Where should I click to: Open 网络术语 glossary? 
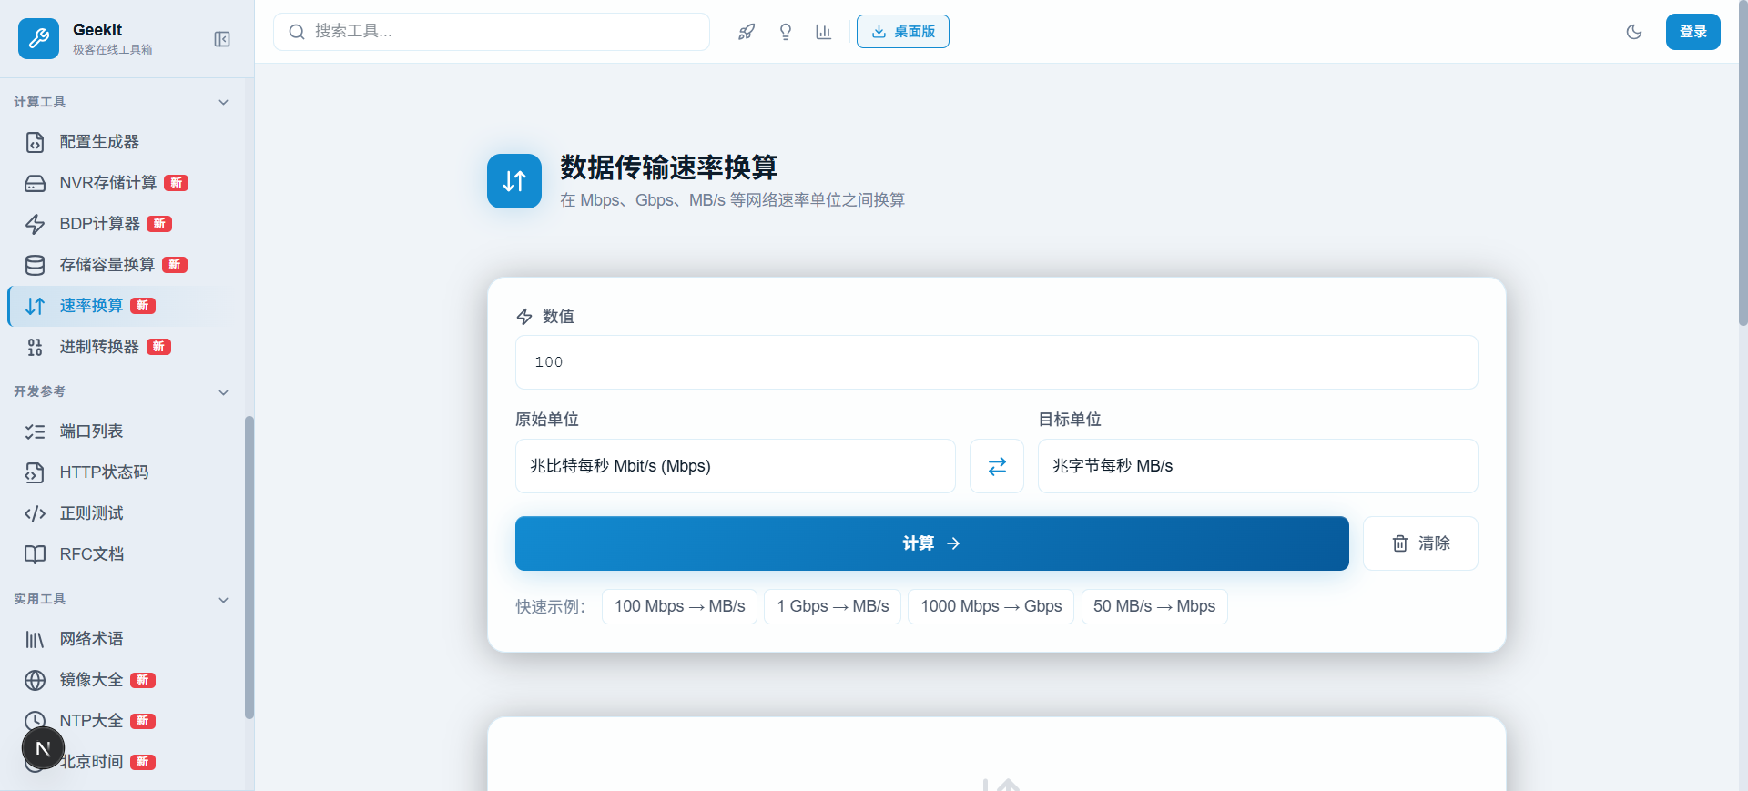[122, 639]
